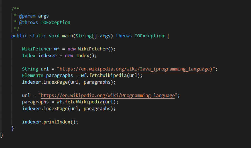
Task: Click the 'Index()' constructor call
Action: click(85, 56)
